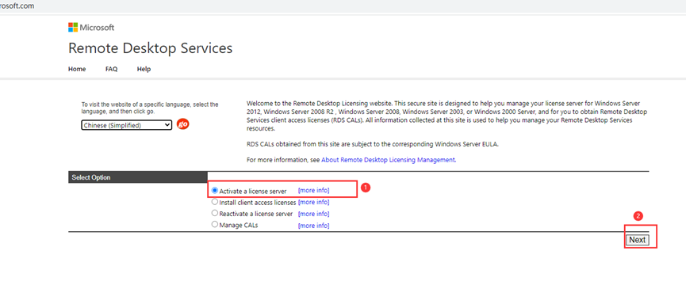
Task: Open About Remote Desktop Licensing Management link
Action: pos(388,160)
